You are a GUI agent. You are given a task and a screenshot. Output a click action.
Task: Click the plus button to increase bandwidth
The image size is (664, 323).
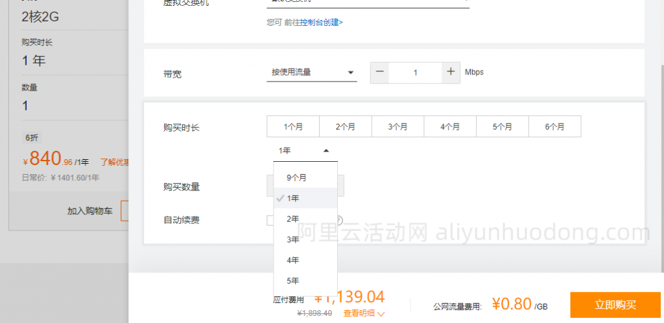point(451,72)
